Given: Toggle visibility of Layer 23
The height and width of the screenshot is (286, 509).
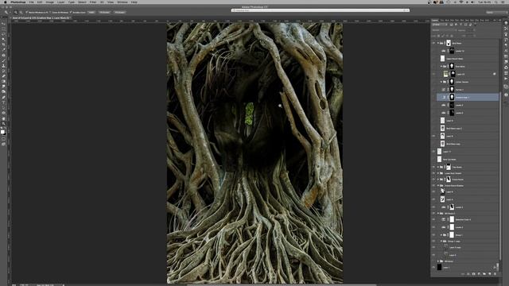Looking at the screenshot, I should click(x=433, y=74).
